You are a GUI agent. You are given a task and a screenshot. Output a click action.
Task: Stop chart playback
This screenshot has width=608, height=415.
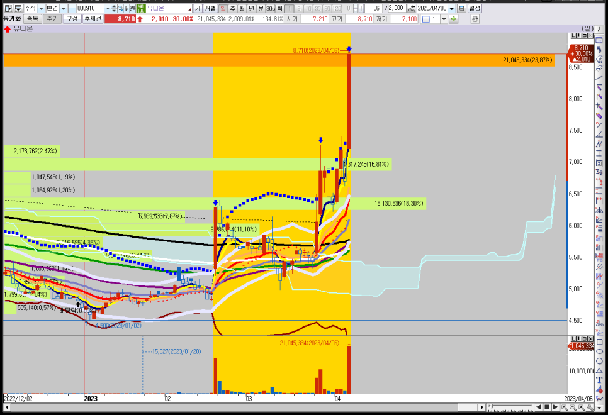coord(547,407)
